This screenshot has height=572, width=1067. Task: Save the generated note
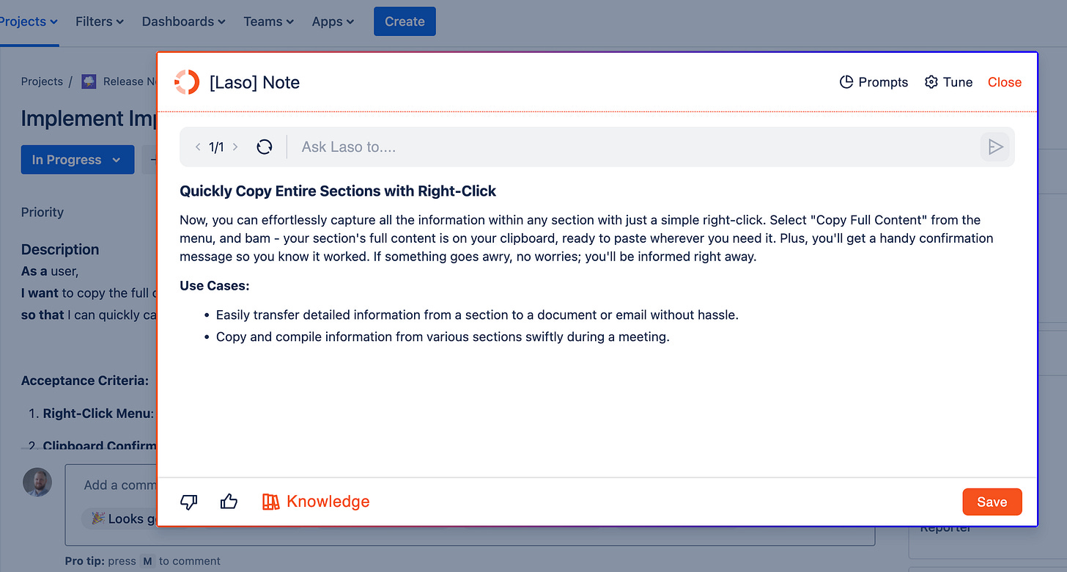pyautogui.click(x=992, y=502)
